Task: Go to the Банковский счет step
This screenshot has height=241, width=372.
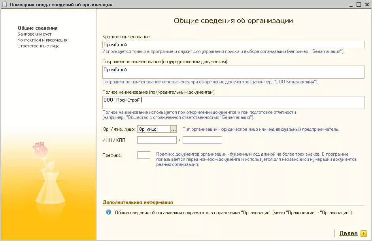Action: pyautogui.click(x=34, y=34)
